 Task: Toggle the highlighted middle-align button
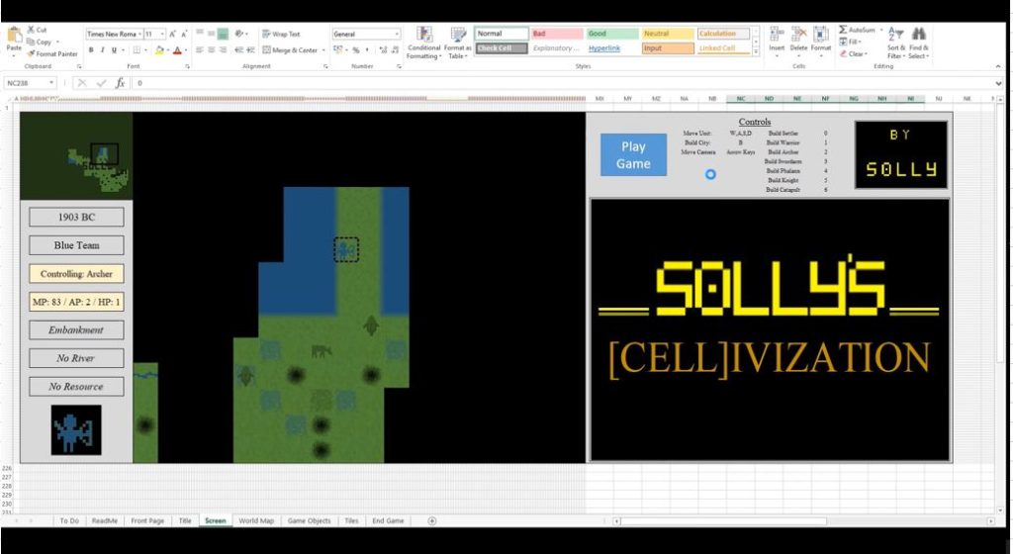223,35
